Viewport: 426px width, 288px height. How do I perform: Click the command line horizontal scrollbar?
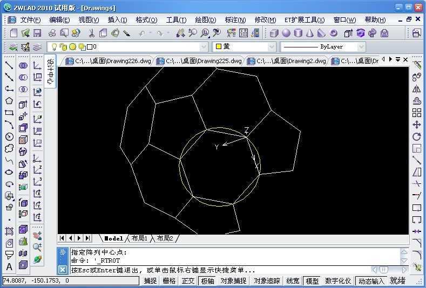point(390,270)
